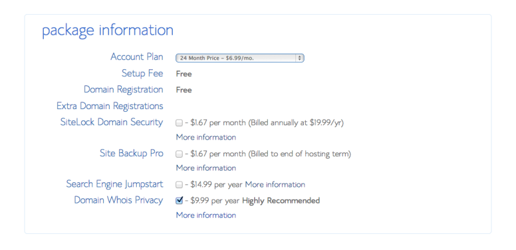The image size is (516, 250).
Task: Click the Extra Domain Registrations label
Action: click(x=110, y=106)
